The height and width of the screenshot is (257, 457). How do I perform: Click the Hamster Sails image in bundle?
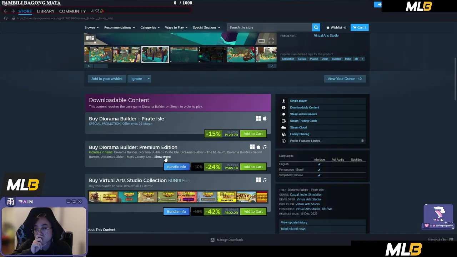(246, 197)
